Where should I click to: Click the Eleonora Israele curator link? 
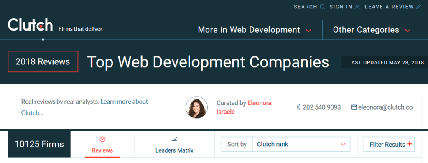tap(244, 107)
